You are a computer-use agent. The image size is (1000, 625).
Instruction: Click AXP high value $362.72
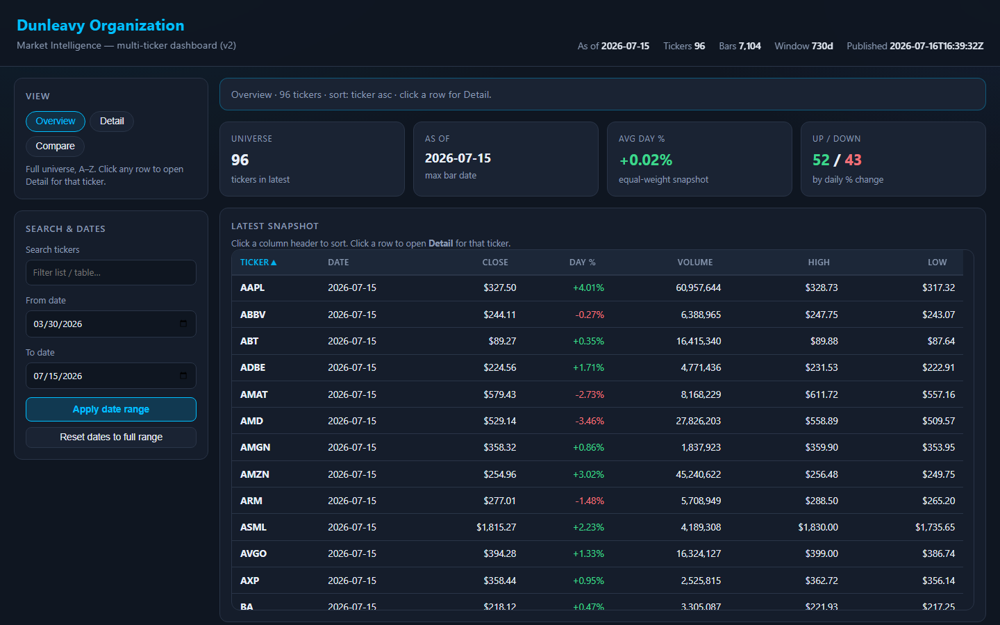point(822,581)
